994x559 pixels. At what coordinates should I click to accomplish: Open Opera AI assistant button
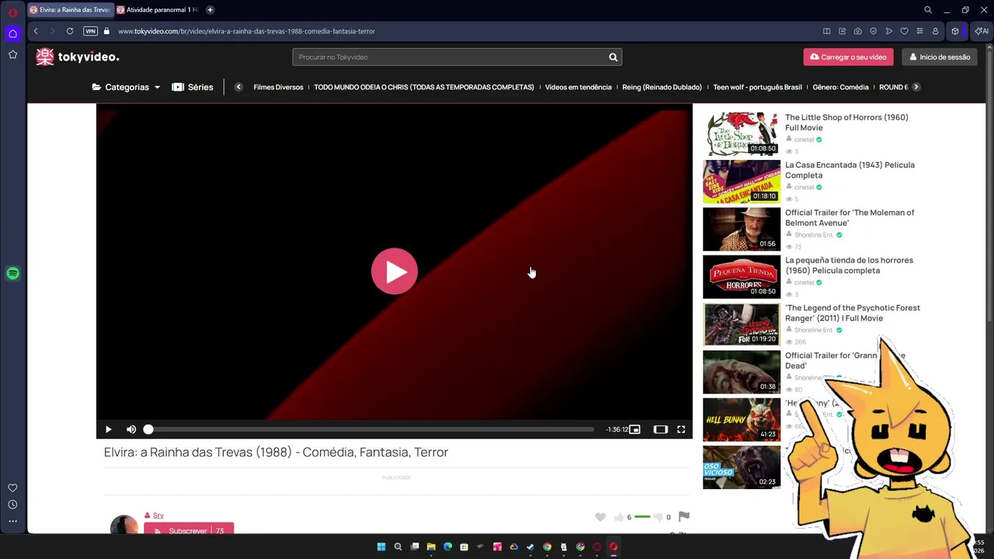pos(982,31)
